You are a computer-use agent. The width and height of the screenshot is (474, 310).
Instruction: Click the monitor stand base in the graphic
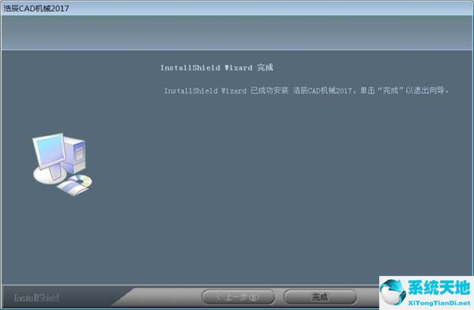coord(50,176)
